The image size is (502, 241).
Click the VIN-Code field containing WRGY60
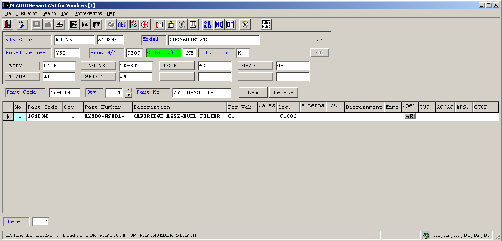74,40
